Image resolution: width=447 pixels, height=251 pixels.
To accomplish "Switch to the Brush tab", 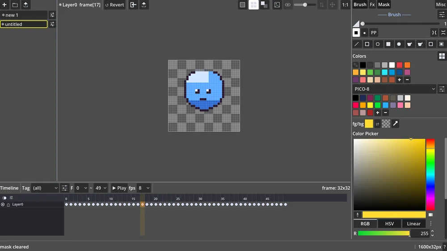I will 360,4.
